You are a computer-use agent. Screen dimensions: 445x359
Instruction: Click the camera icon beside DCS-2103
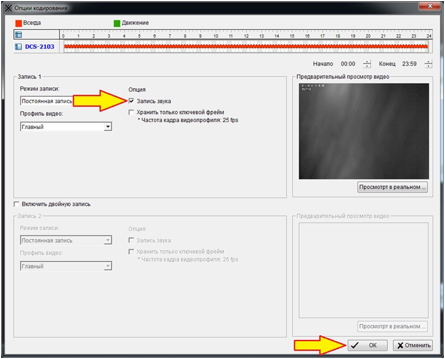click(18, 47)
